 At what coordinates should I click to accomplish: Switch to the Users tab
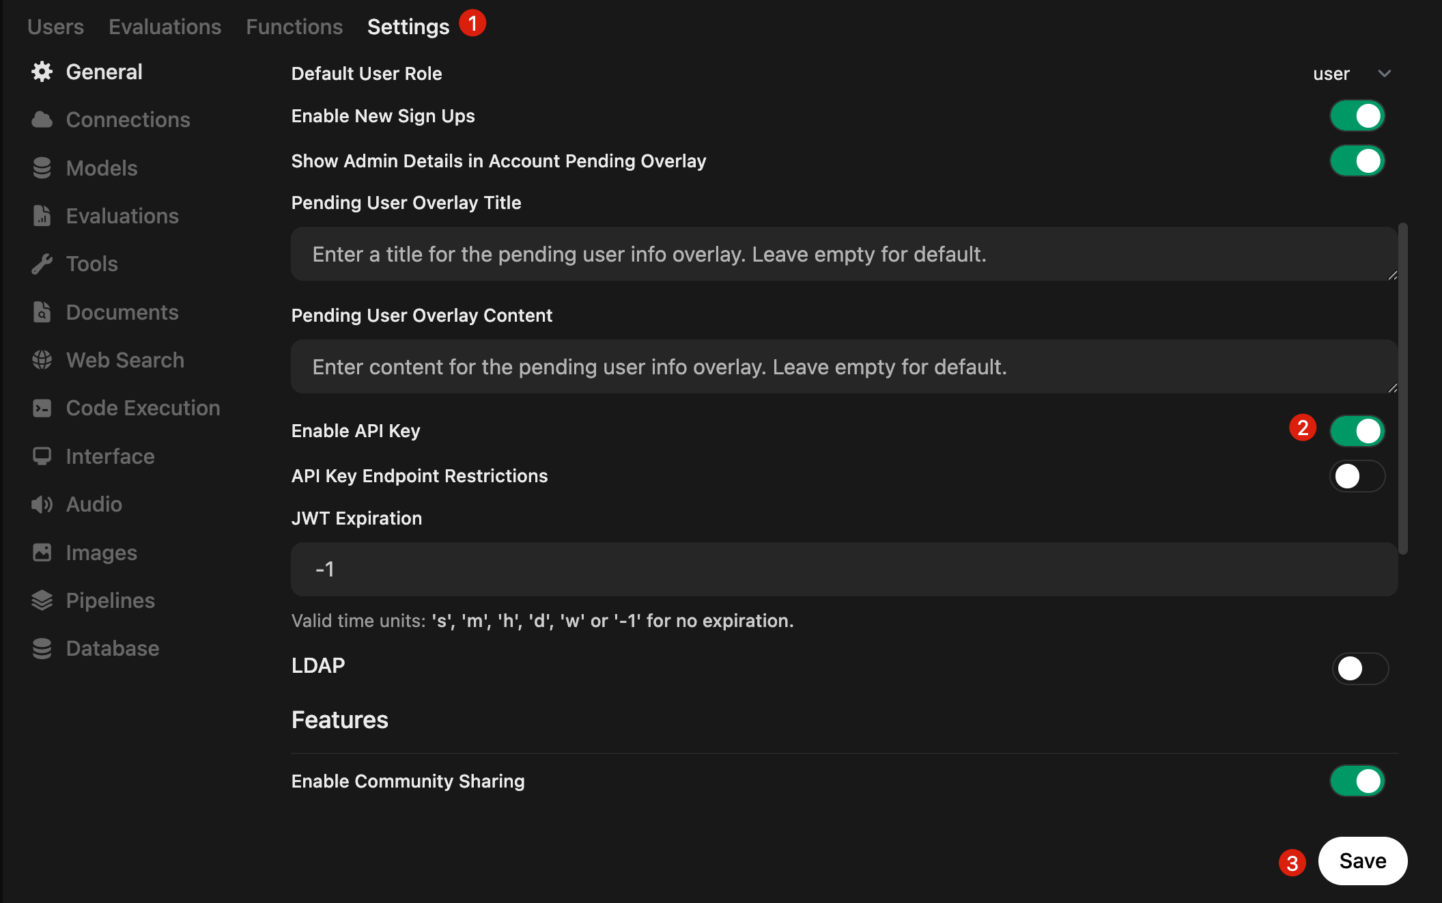[56, 27]
